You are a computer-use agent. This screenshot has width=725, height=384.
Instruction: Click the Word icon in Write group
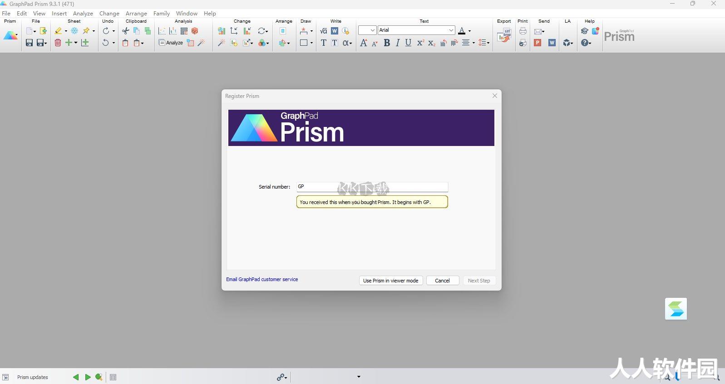click(335, 31)
